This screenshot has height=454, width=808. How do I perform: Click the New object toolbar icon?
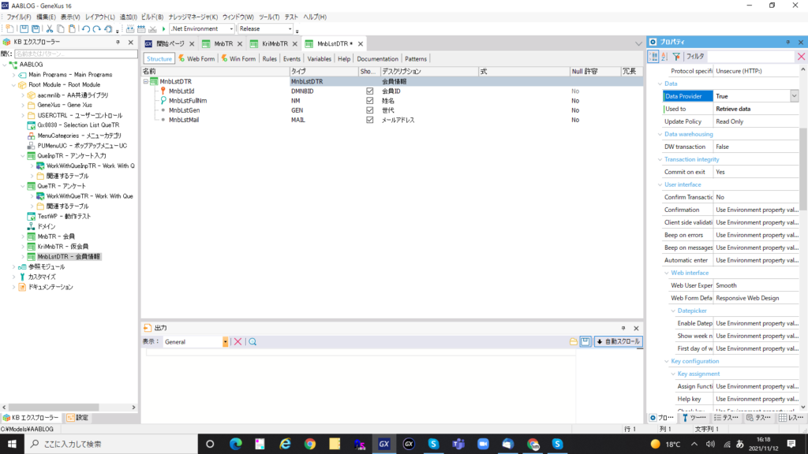(x=9, y=29)
